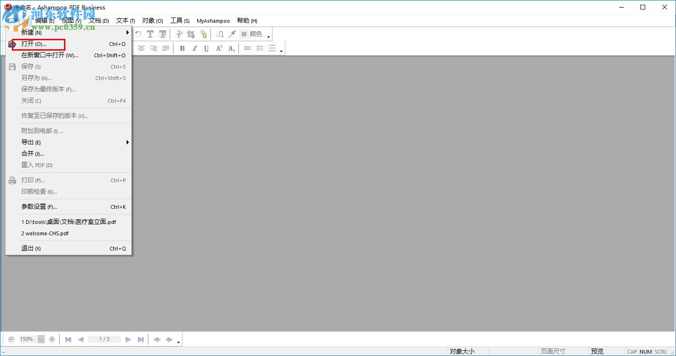The image size is (676, 356).
Task: Click the printer icon beside 打印
Action: pyautogui.click(x=12, y=180)
